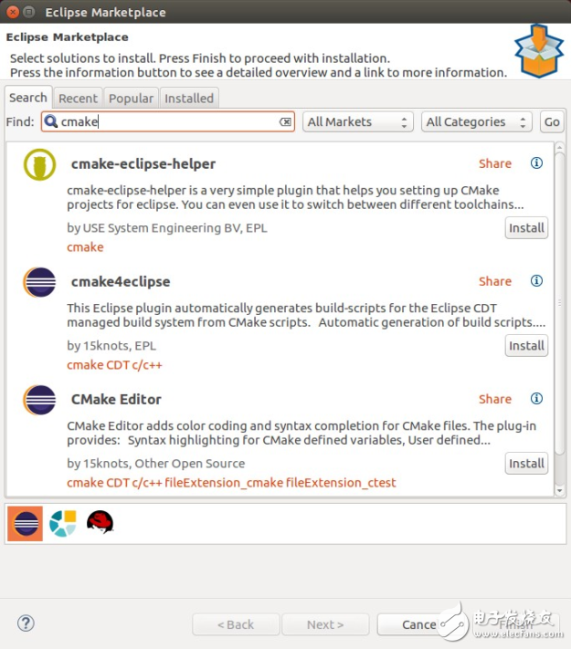Focus the Find text input field
This screenshot has height=649, width=571.
pos(168,122)
